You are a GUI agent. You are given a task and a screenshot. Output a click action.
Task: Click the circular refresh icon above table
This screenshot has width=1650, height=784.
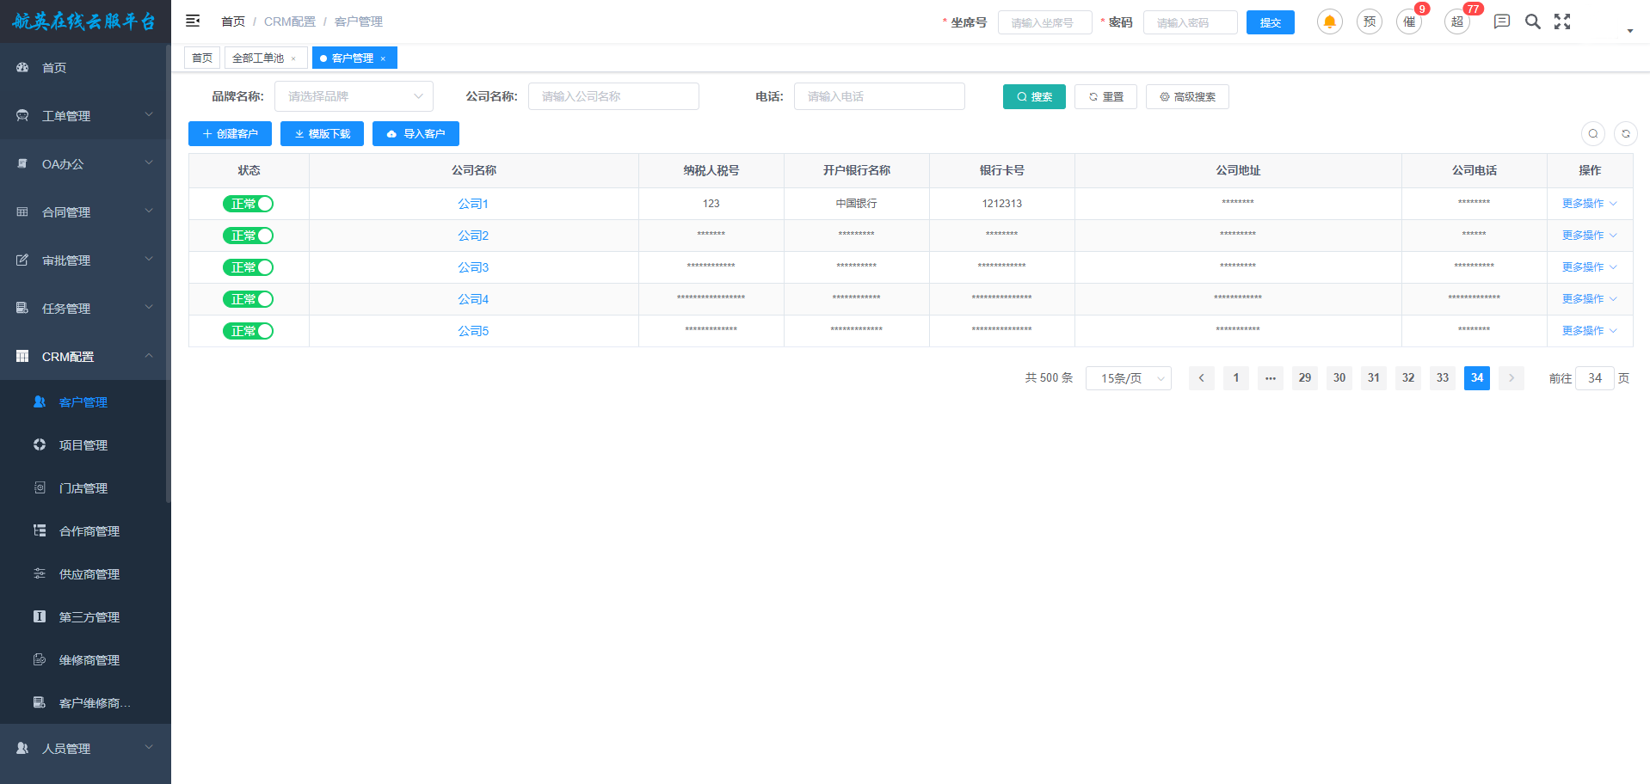point(1625,134)
